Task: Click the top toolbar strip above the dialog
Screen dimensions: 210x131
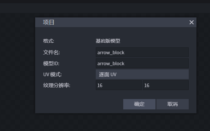Action: pyautogui.click(x=105, y=8)
